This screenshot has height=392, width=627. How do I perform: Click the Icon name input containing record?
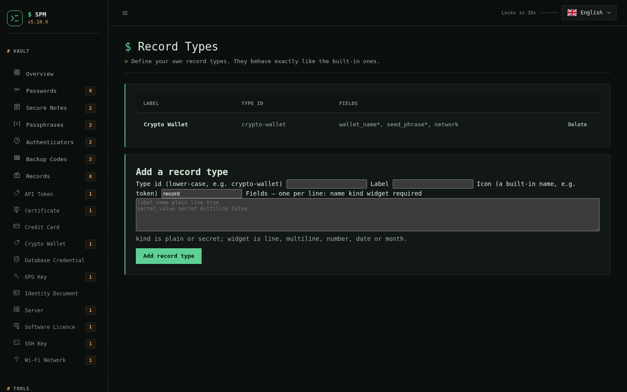click(202, 193)
